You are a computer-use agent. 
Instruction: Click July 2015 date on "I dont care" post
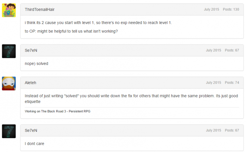pyautogui.click(x=213, y=130)
